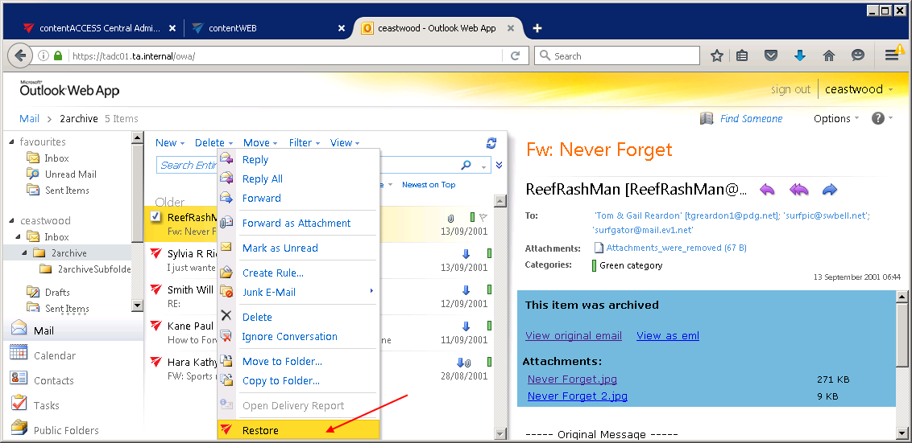
Task: Click green category marker on Sylvia message
Action: click(x=490, y=254)
